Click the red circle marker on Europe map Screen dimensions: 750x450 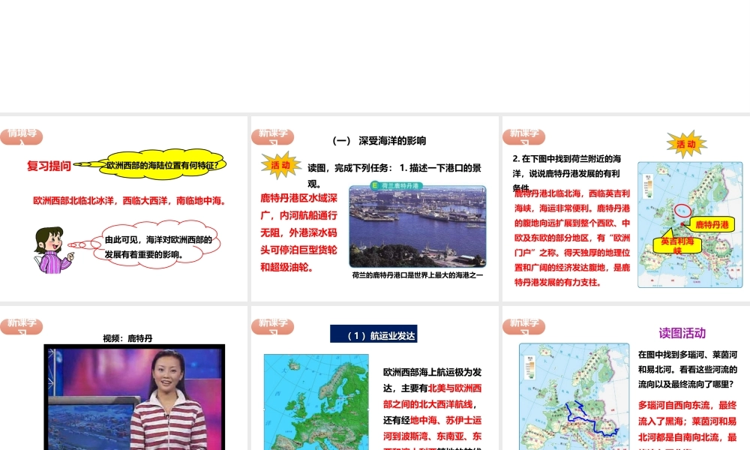coord(682,210)
